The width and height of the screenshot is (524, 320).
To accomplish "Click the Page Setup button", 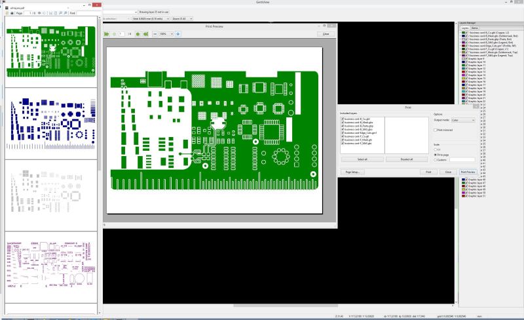I will pos(352,172).
